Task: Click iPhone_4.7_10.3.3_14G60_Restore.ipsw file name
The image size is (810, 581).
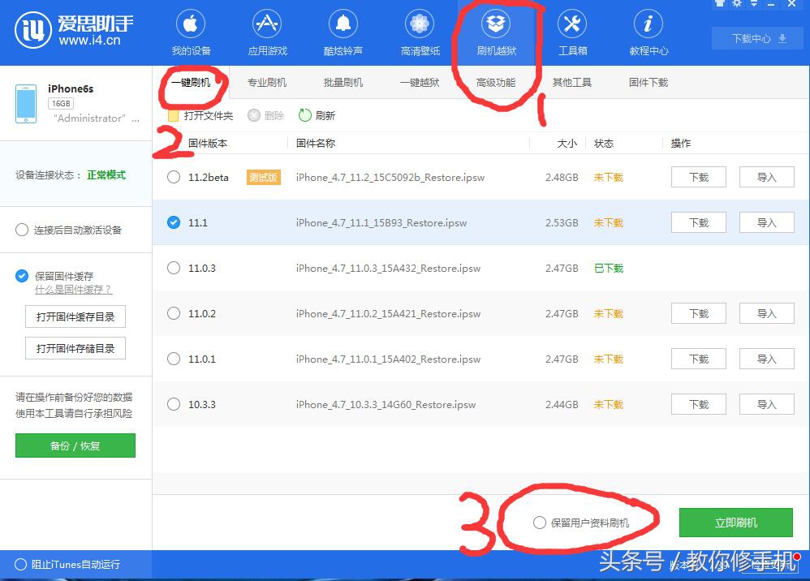Action: [386, 405]
